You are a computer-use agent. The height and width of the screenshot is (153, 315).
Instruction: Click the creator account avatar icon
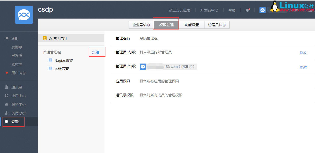(x=143, y=67)
